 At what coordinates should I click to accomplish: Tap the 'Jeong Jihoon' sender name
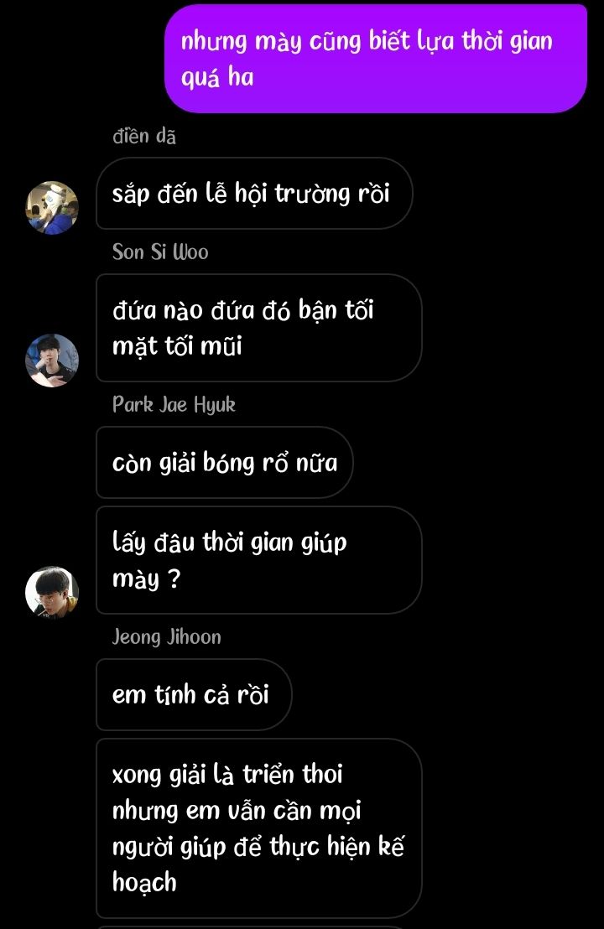[x=167, y=637]
